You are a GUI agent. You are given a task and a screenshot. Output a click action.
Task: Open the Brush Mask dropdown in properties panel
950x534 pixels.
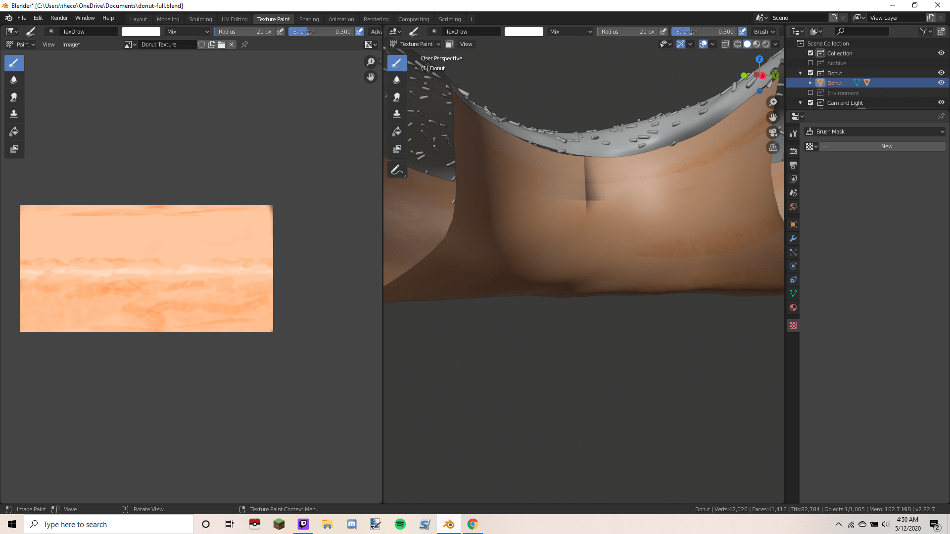(876, 132)
